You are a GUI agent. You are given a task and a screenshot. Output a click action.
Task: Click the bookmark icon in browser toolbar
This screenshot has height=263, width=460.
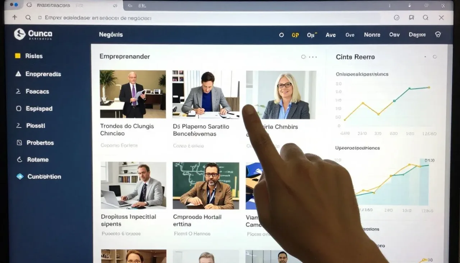point(411,18)
